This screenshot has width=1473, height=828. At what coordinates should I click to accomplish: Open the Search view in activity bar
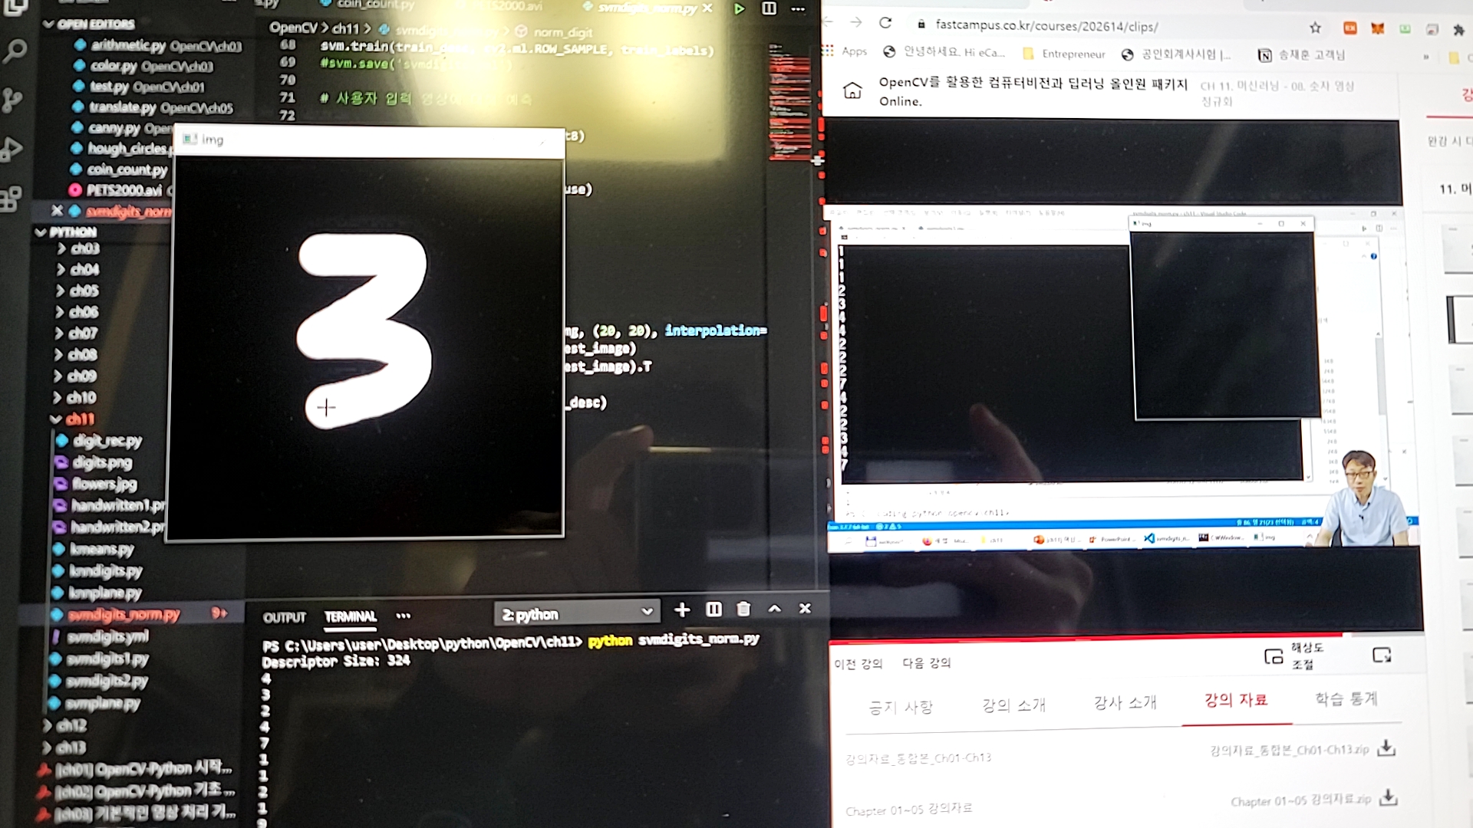[15, 52]
